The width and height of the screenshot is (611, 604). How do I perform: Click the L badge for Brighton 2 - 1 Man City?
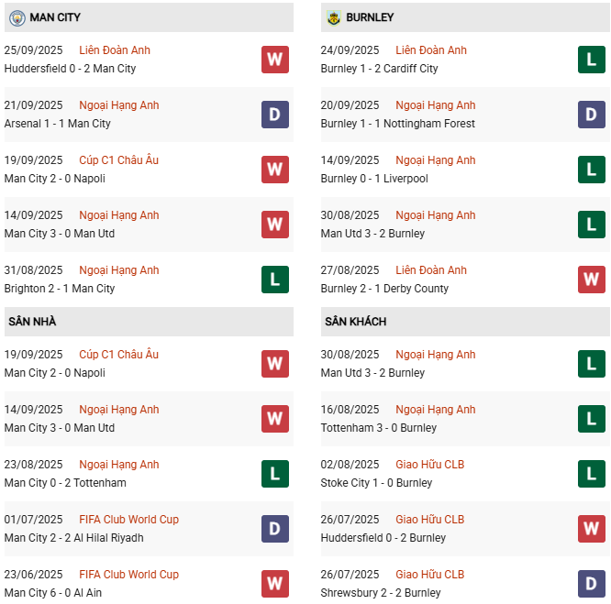tap(275, 280)
